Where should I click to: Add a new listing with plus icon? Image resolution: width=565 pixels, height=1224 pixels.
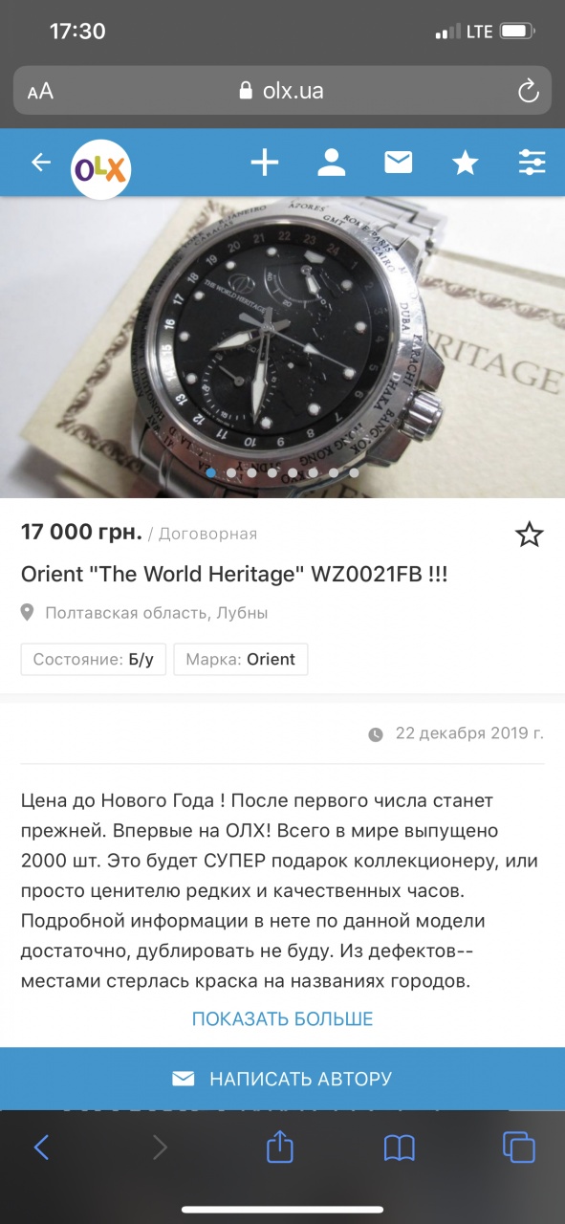click(x=264, y=163)
